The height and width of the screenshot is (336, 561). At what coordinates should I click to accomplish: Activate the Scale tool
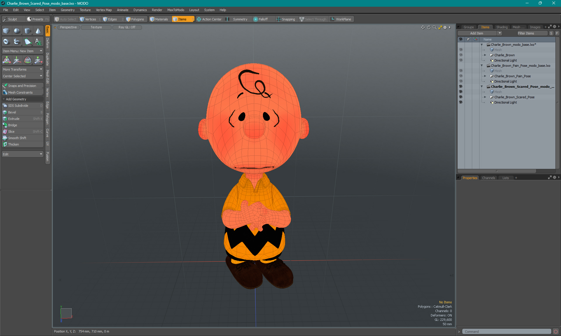pyautogui.click(x=38, y=60)
